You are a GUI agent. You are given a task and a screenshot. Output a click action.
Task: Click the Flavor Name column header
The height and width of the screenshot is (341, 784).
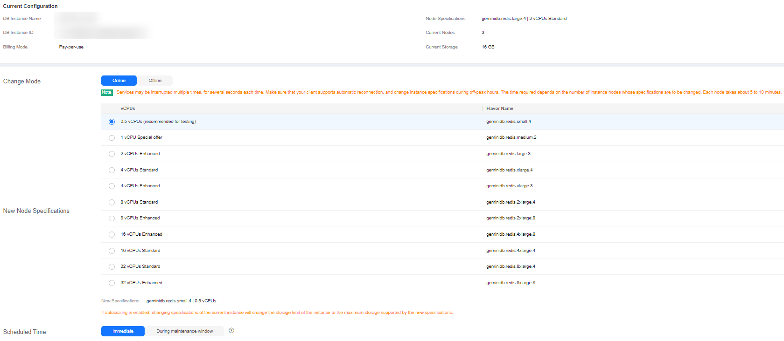tap(500, 109)
